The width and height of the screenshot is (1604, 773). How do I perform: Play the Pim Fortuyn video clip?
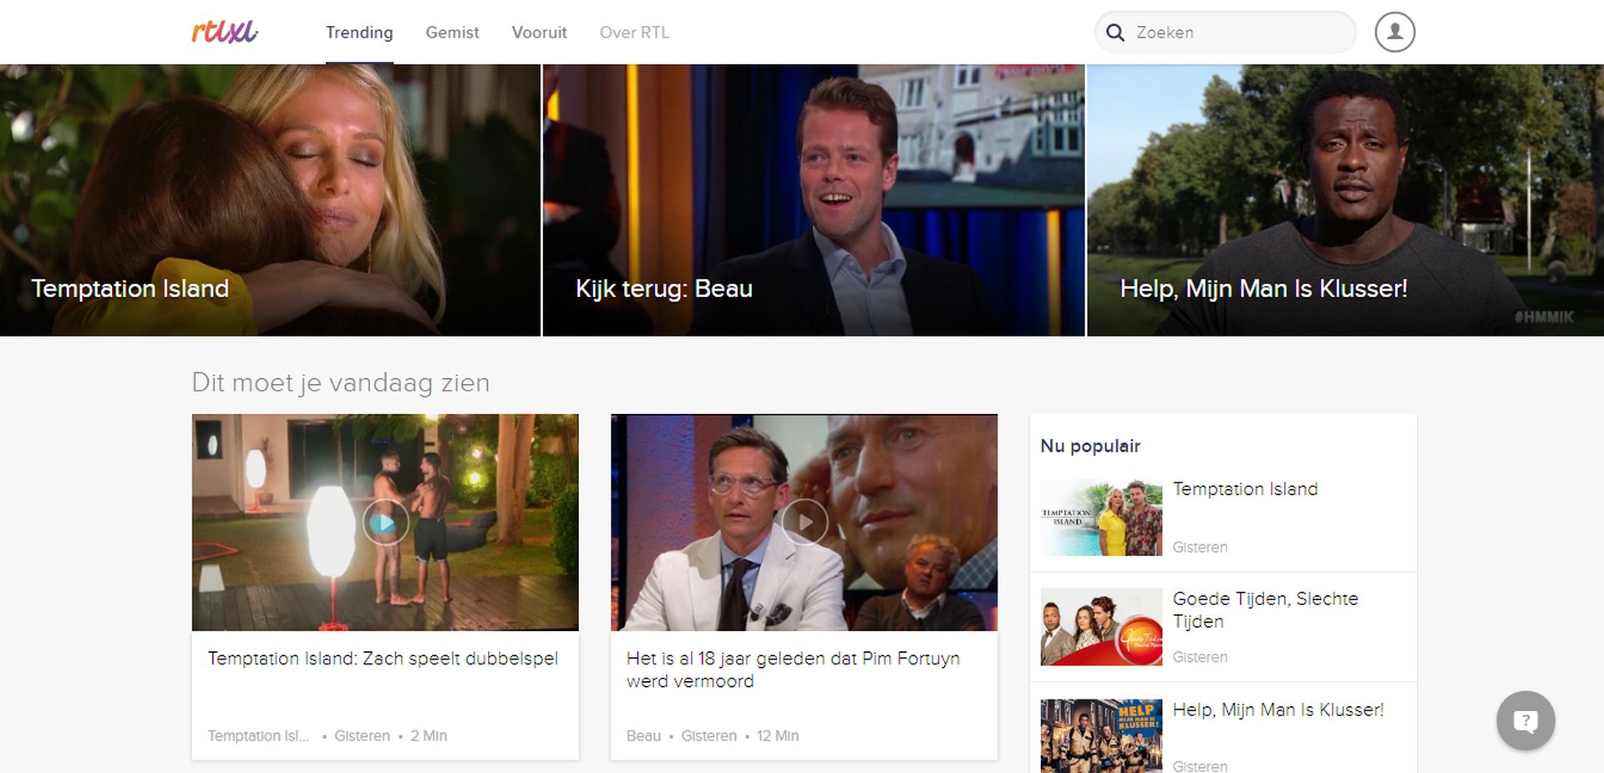[x=804, y=523]
